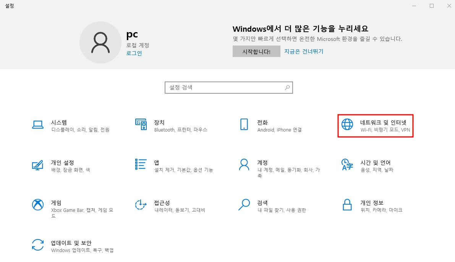Click the 앱 list icon
This screenshot has height=262, width=455.
[x=141, y=164]
